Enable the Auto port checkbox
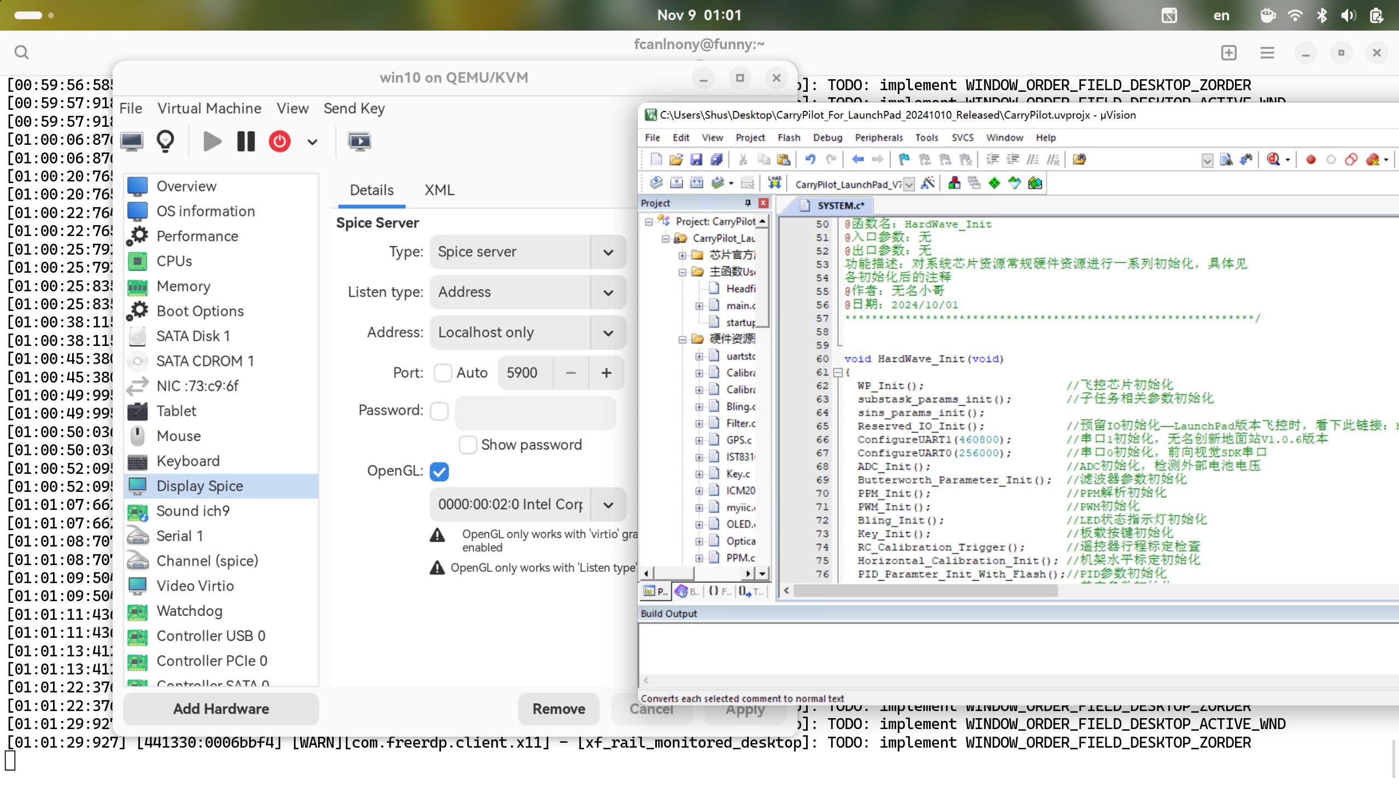1399x787 pixels. (x=443, y=373)
